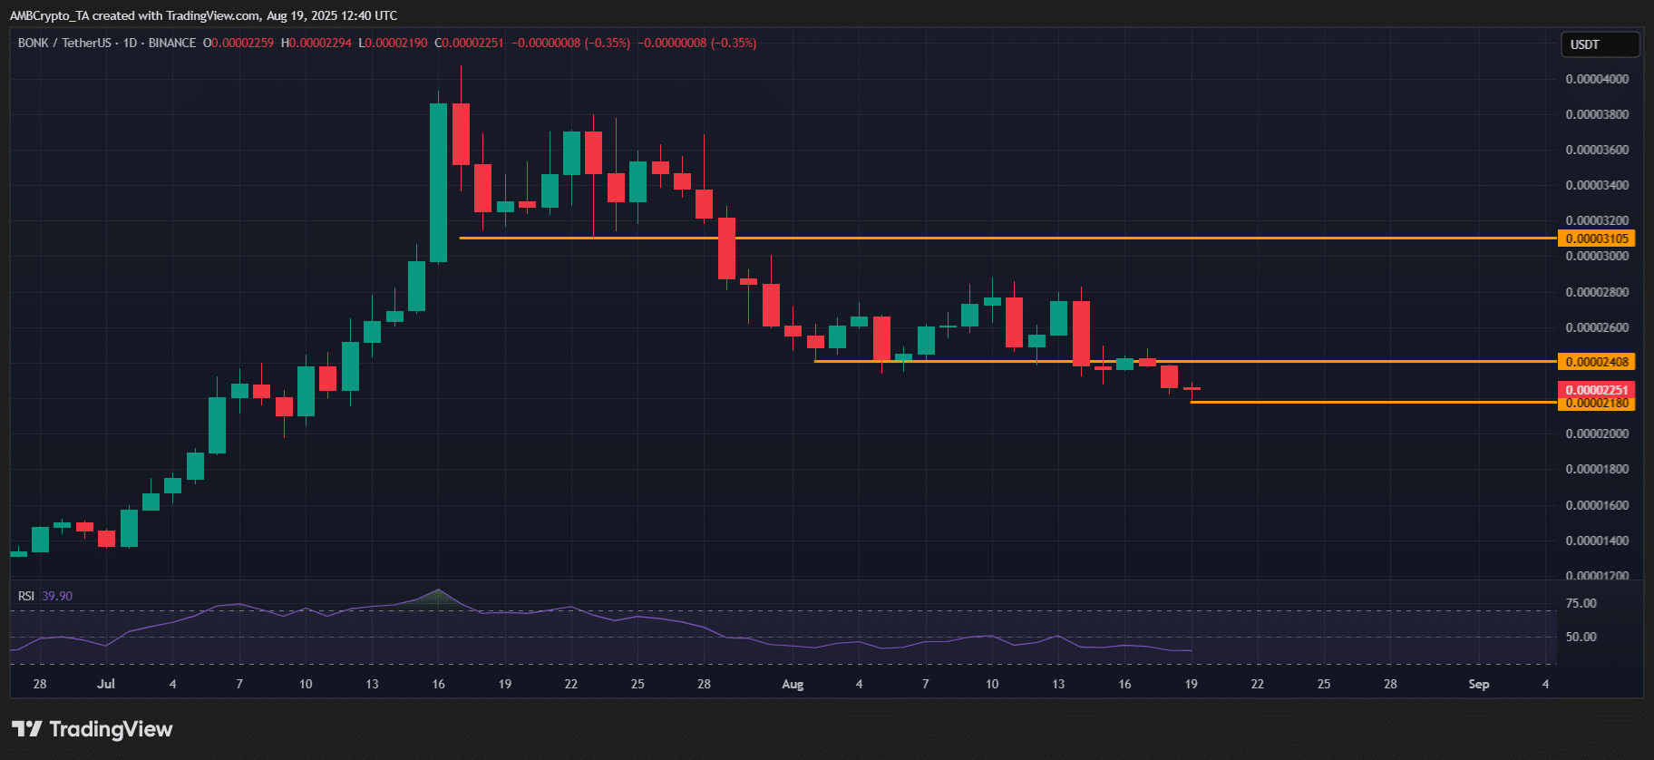Select the tall green candle on July 16

pos(438,181)
